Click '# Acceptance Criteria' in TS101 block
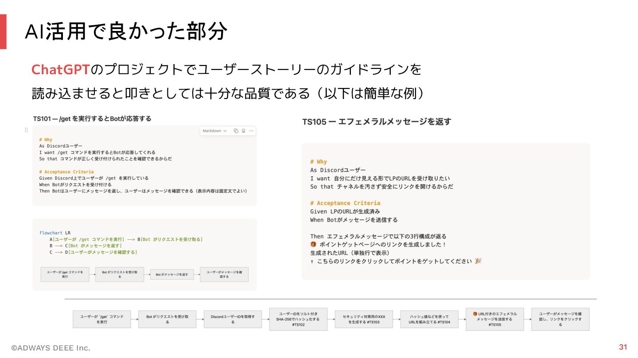638x358 pixels. pyautogui.click(x=66, y=171)
